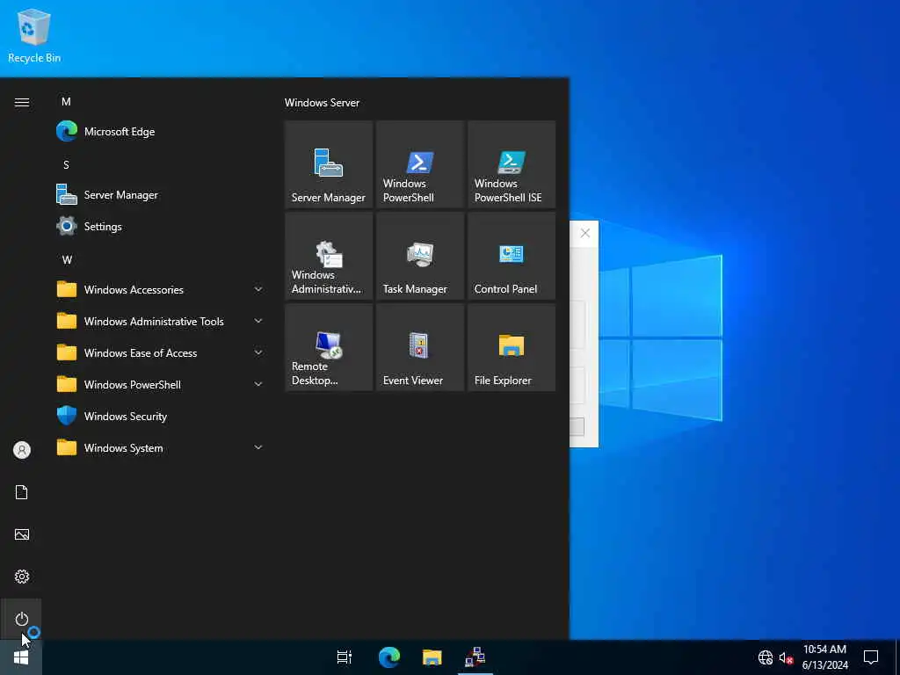Click the muted volume tray icon

click(x=786, y=657)
